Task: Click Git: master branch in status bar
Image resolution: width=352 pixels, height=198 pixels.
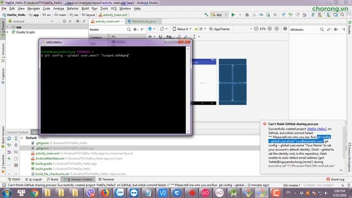Action: pos(291,185)
